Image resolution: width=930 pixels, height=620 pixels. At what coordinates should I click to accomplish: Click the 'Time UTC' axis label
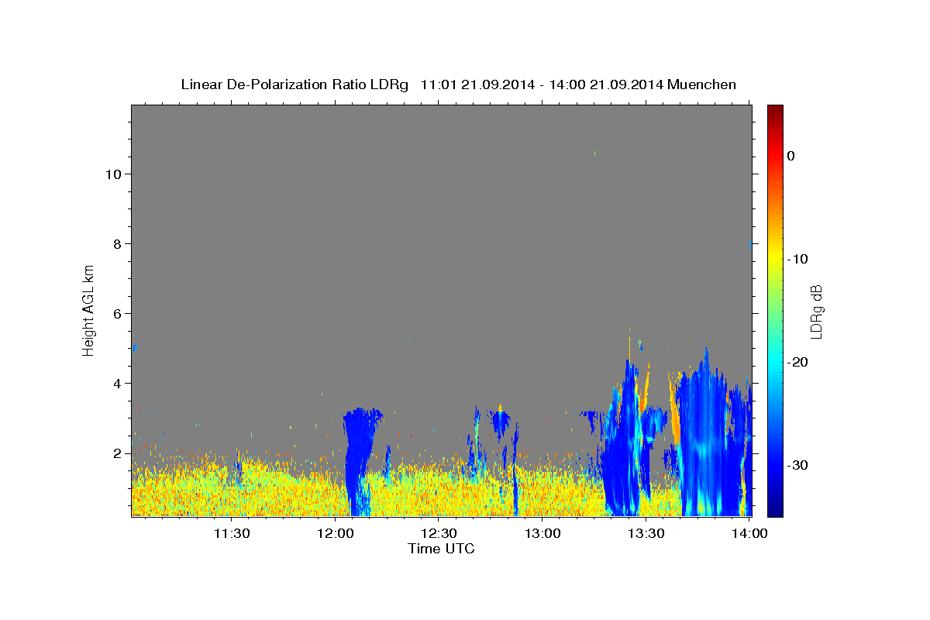click(441, 549)
